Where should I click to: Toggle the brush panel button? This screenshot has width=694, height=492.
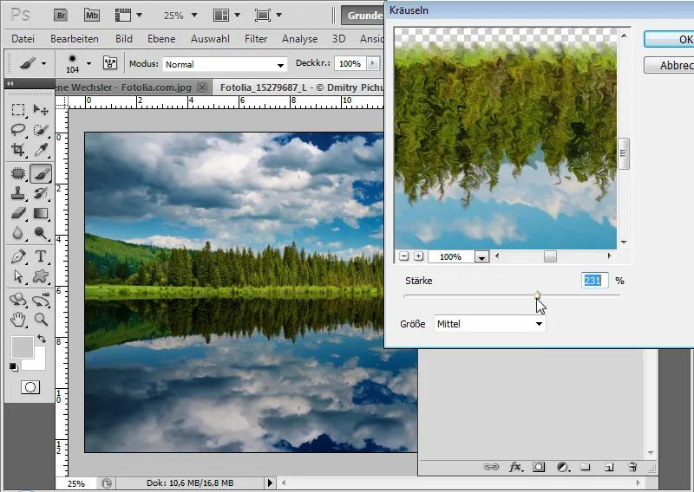(x=110, y=63)
